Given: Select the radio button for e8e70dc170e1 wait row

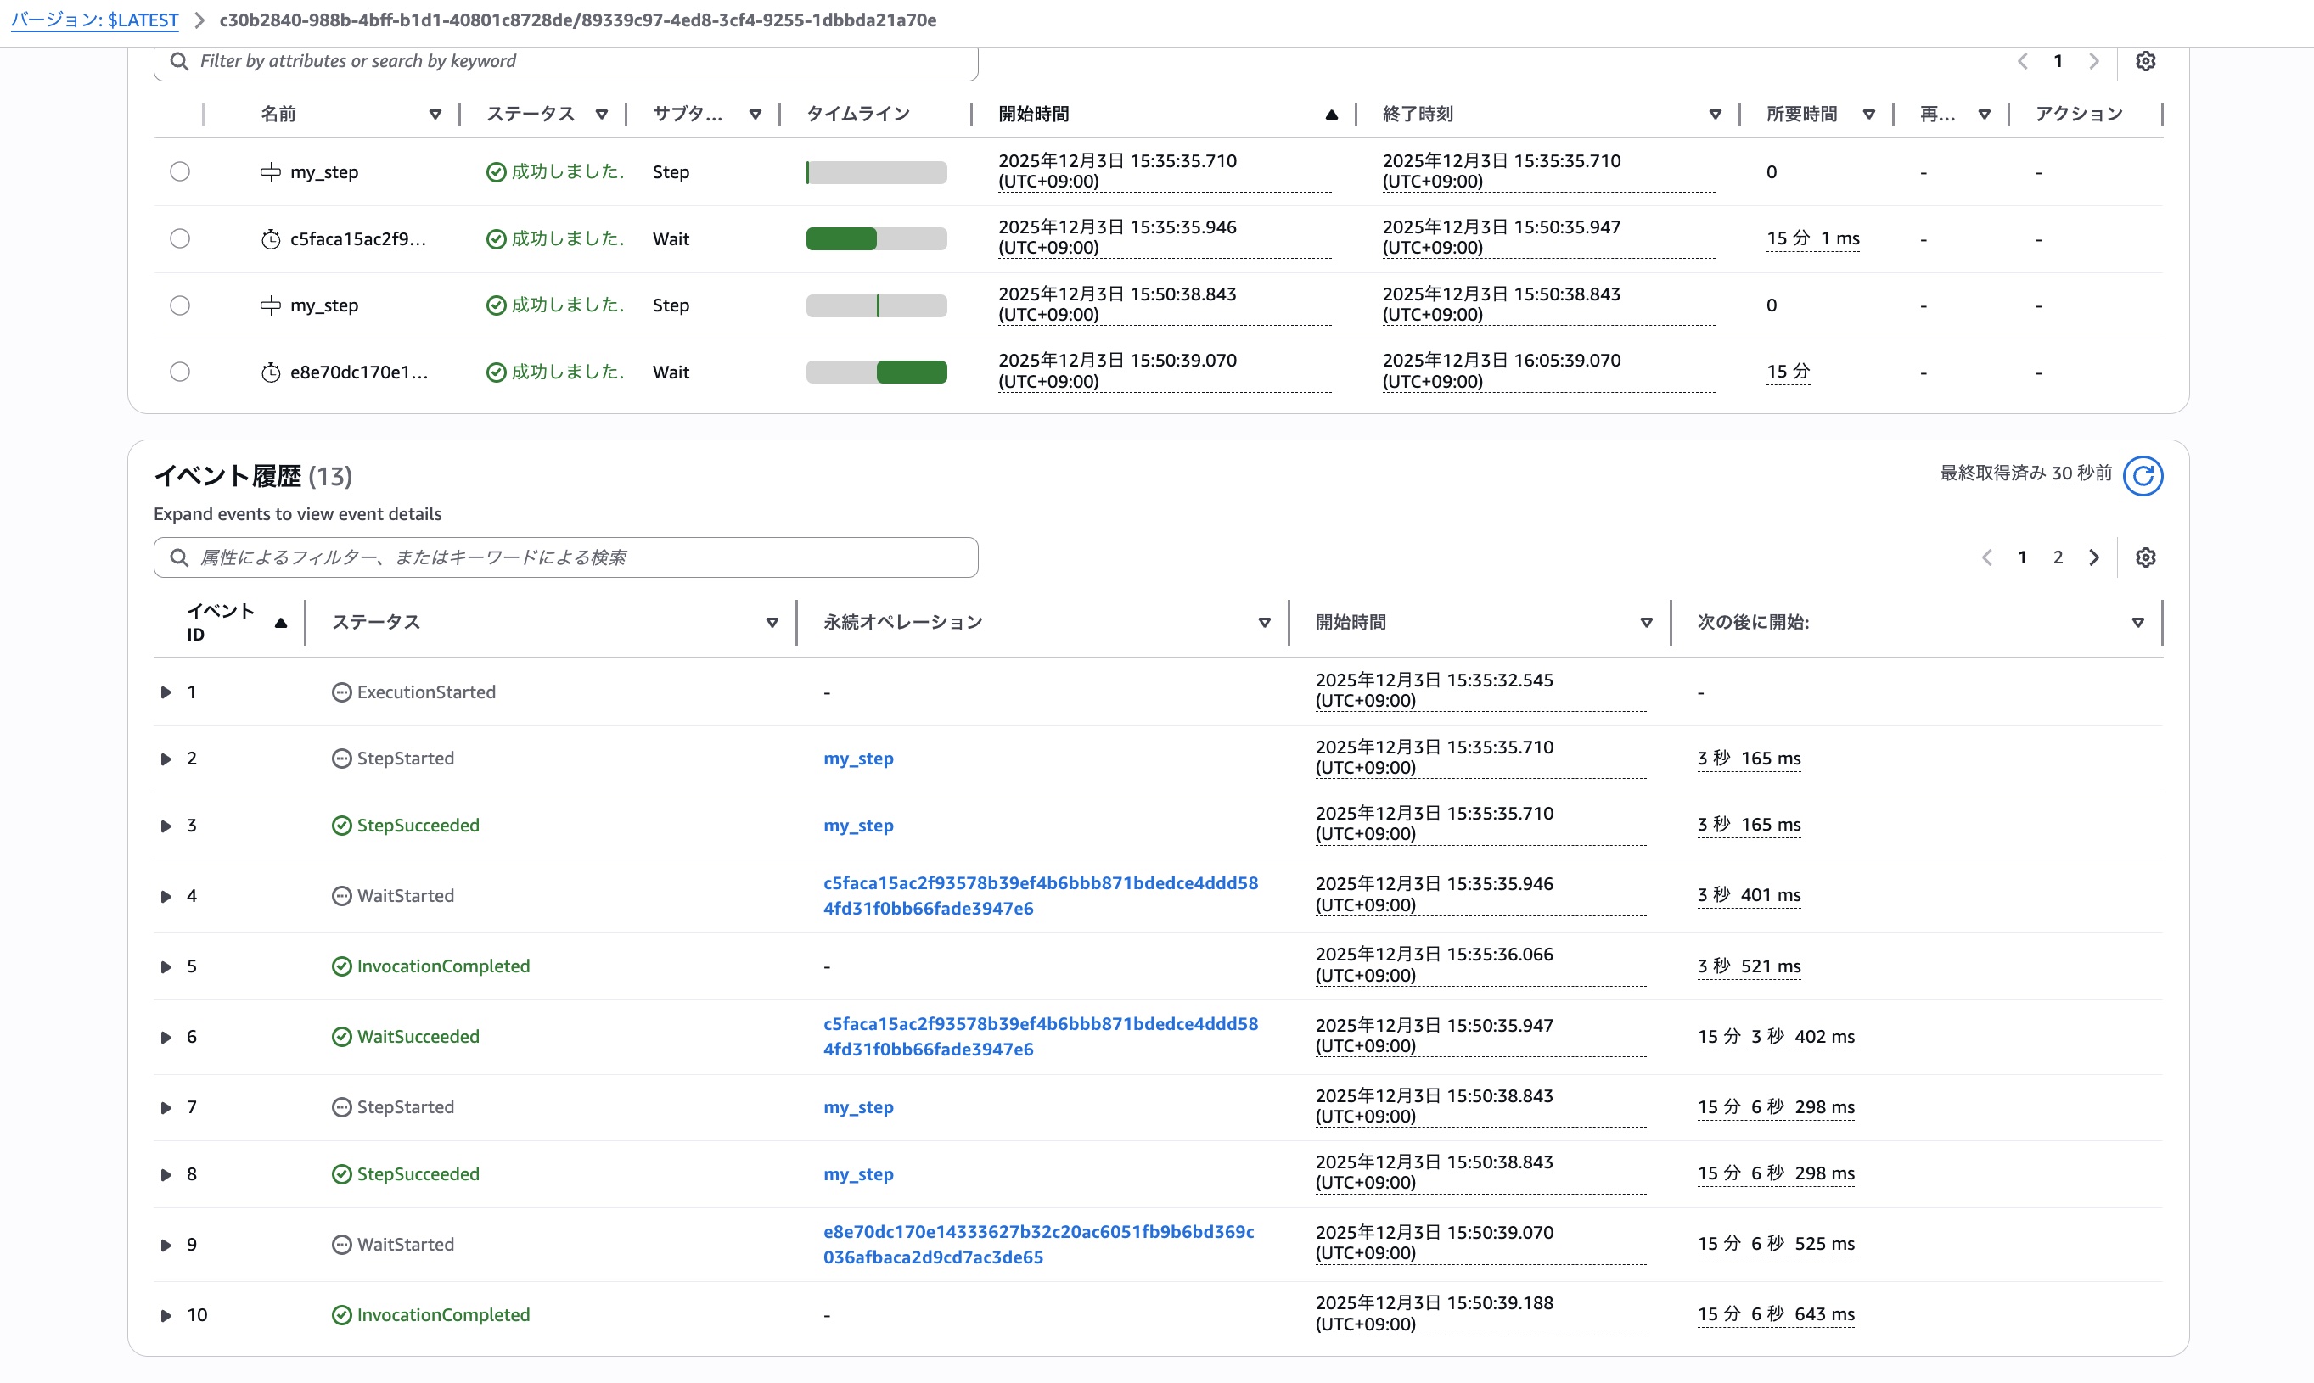Looking at the screenshot, I should point(180,371).
